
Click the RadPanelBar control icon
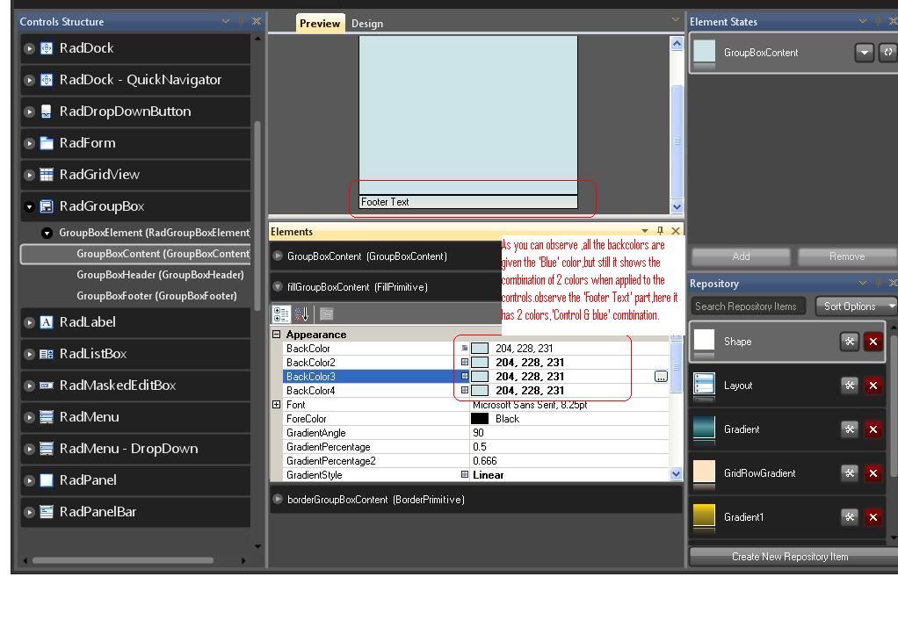47,512
